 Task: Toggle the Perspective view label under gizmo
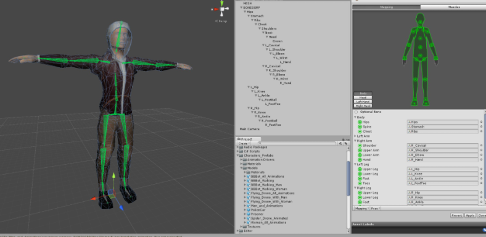coord(221,22)
